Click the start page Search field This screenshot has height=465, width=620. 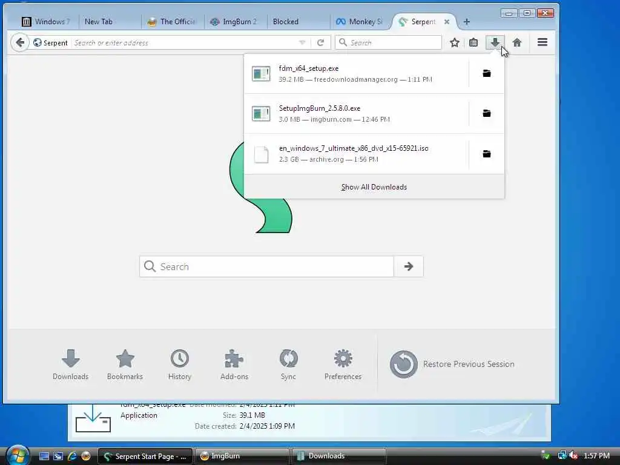267,266
